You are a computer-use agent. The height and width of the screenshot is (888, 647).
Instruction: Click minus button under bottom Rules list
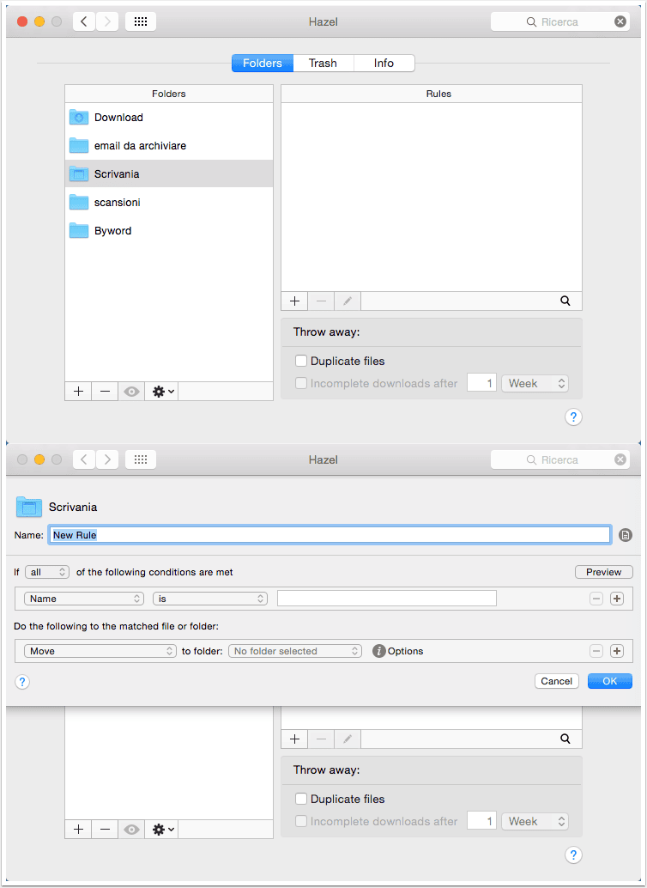coord(321,739)
